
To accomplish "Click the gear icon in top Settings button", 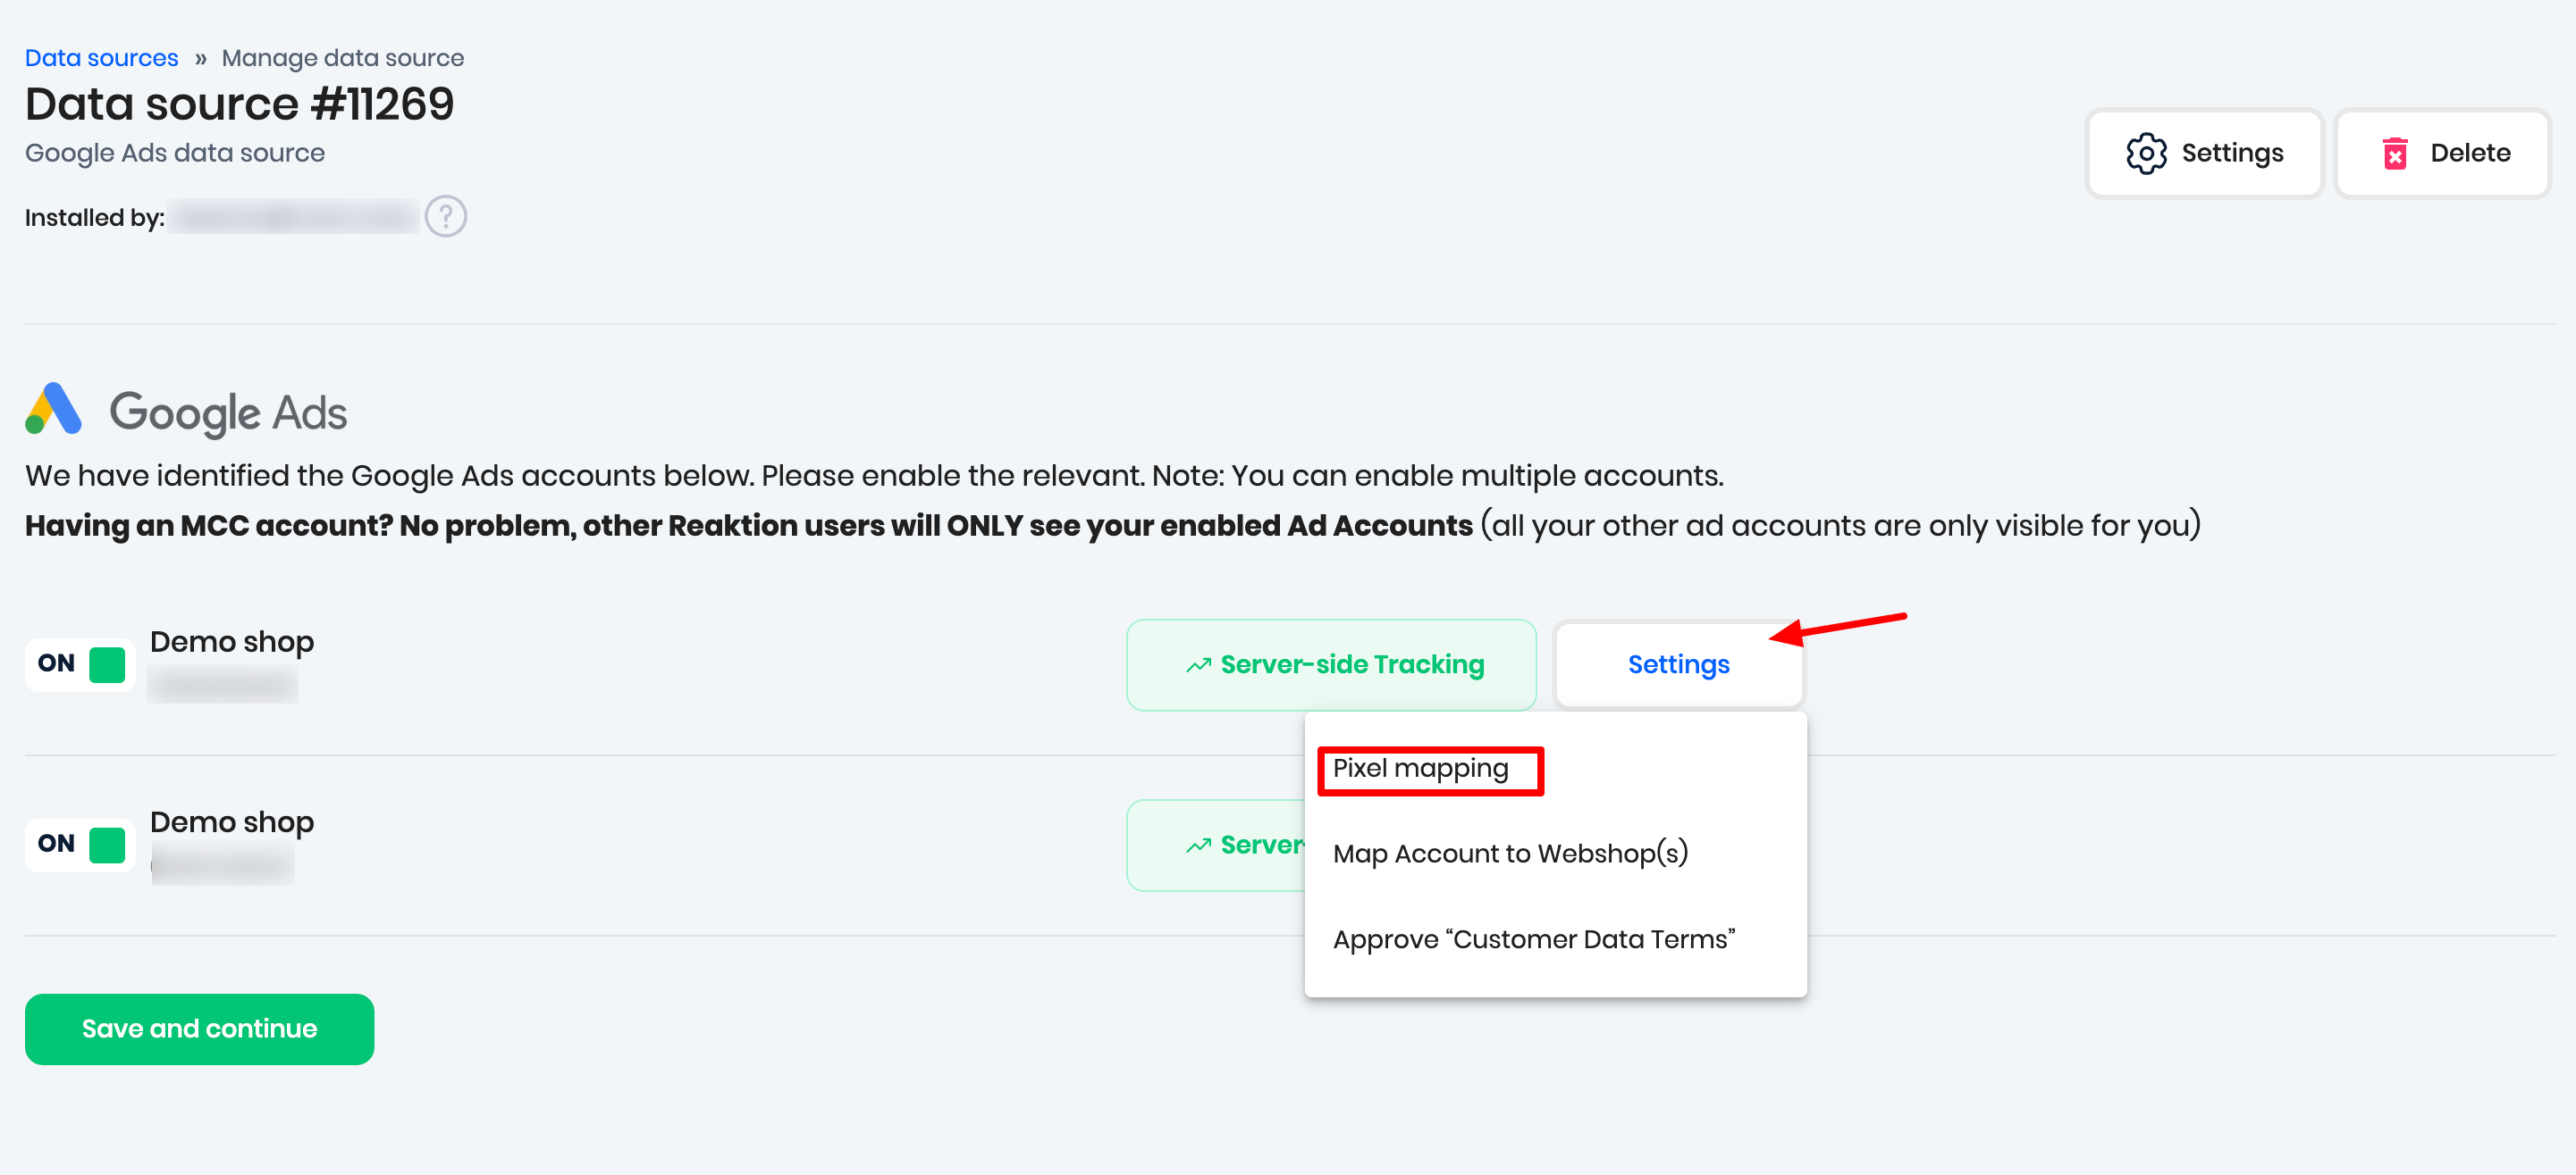I will [x=2145, y=154].
